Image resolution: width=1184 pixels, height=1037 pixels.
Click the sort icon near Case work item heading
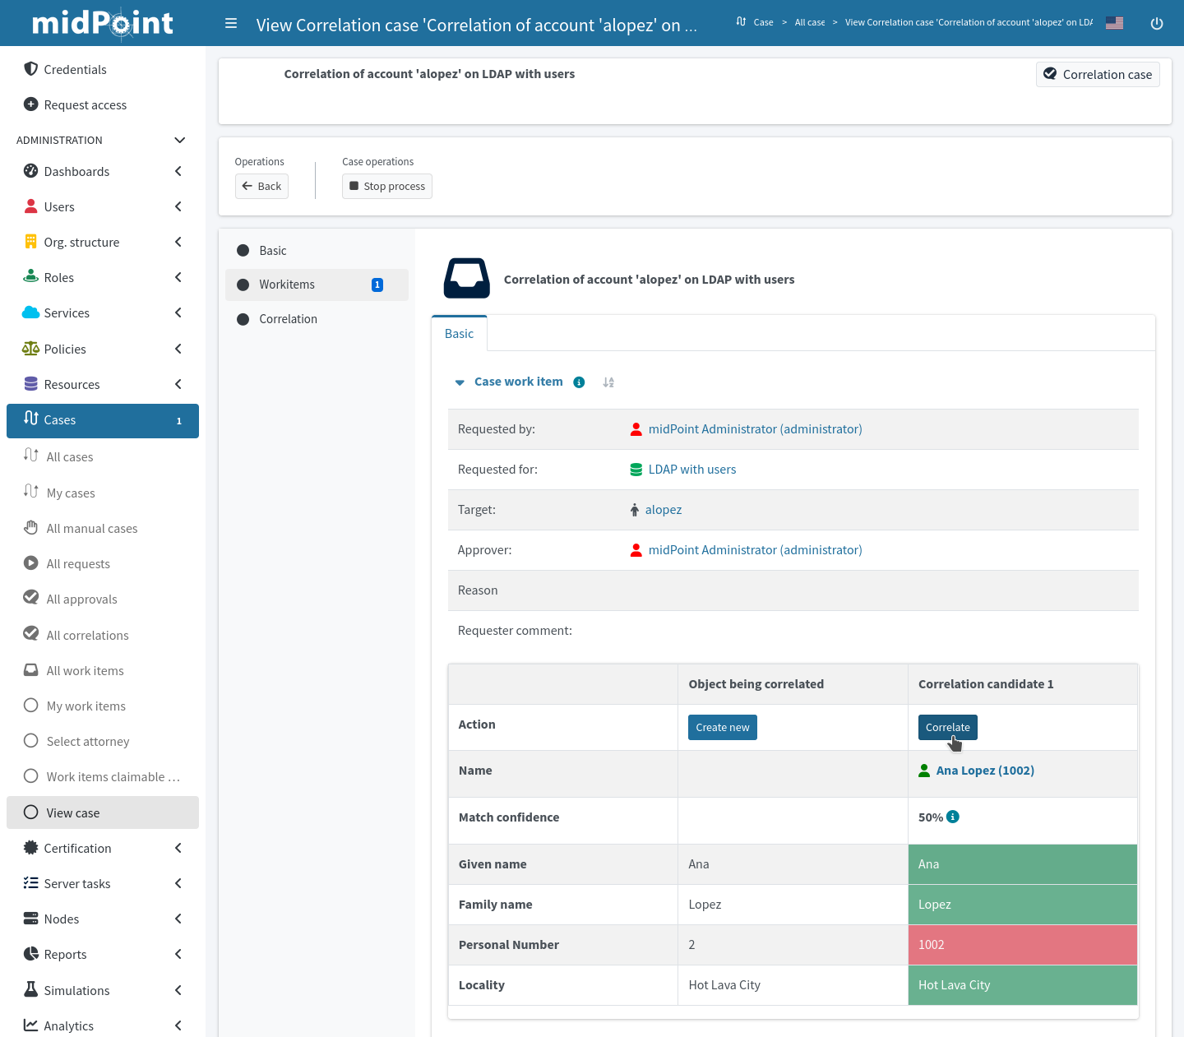point(608,382)
